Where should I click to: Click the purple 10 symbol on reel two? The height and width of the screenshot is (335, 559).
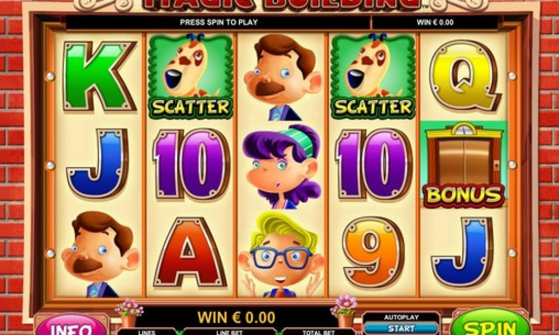pyautogui.click(x=191, y=164)
